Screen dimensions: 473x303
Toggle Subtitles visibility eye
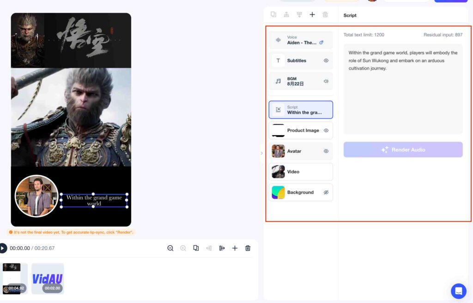pos(326,60)
